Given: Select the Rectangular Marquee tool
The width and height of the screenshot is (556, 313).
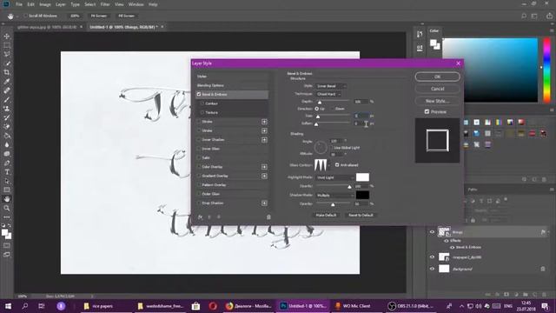Looking at the screenshot, I should [x=7, y=45].
